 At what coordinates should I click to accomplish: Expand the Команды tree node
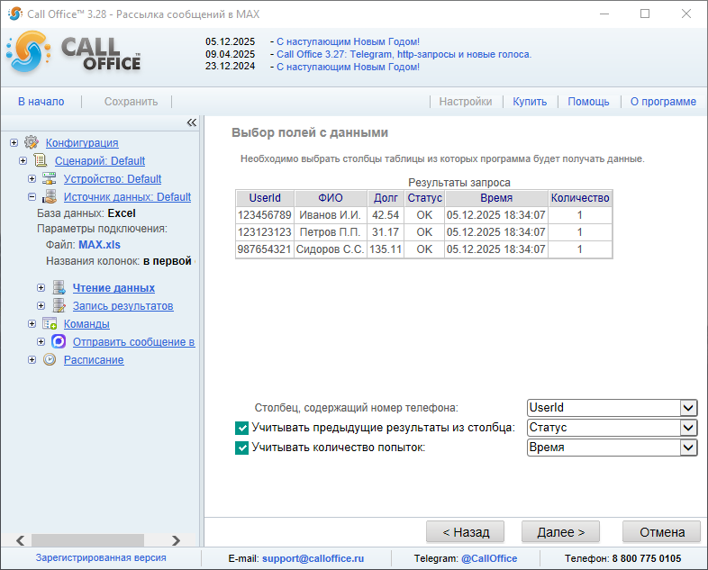click(x=32, y=324)
